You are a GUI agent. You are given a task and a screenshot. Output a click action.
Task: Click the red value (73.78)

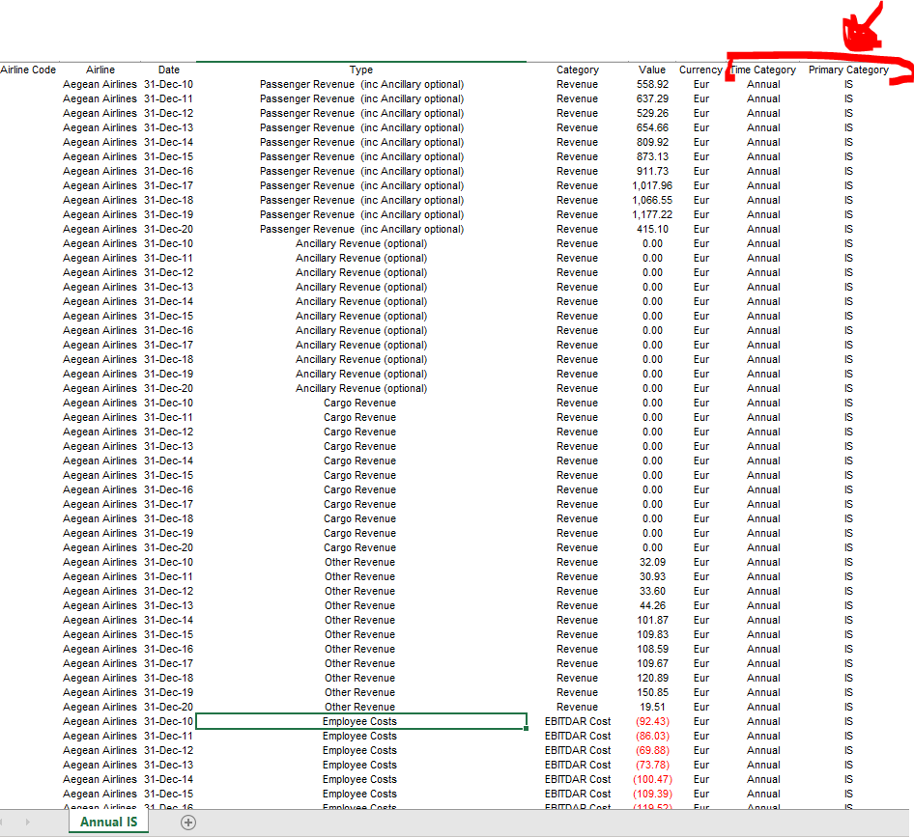(x=652, y=766)
